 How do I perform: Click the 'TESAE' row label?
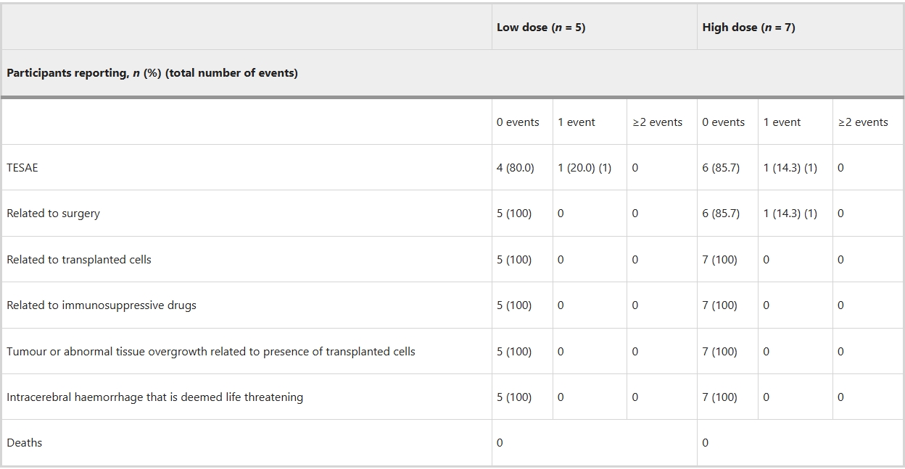pyautogui.click(x=22, y=168)
